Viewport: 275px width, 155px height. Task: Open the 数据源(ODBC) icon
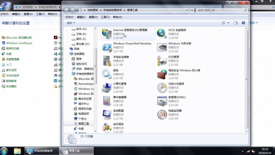[162, 101]
